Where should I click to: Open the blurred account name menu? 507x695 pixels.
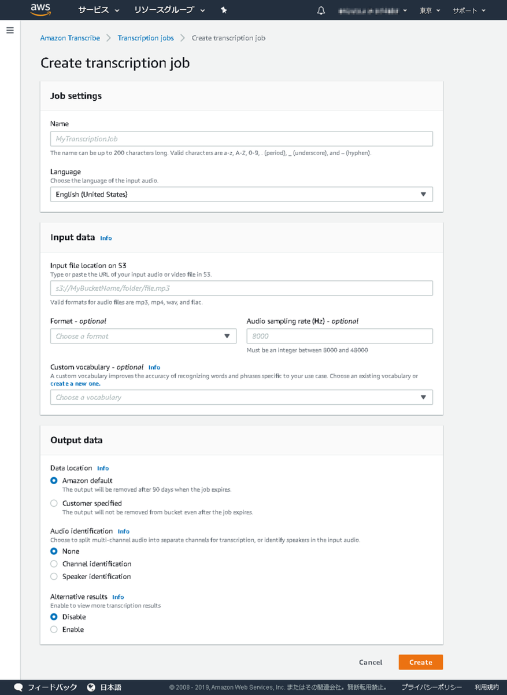[373, 10]
